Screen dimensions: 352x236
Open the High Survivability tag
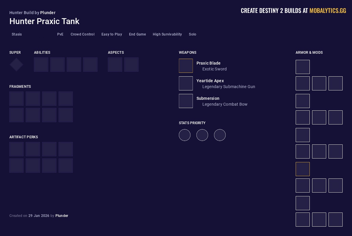click(x=167, y=34)
